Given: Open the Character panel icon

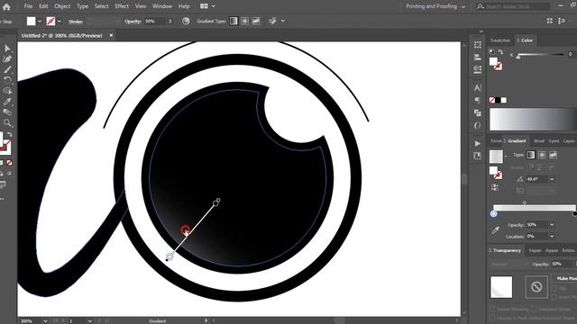Looking at the screenshot, I should pyautogui.click(x=478, y=88).
